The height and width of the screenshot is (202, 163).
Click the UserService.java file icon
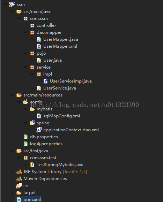(39, 88)
